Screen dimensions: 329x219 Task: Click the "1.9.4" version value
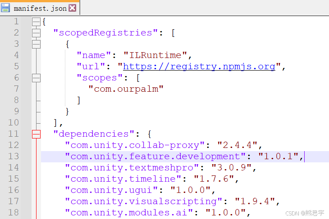pos(255,201)
